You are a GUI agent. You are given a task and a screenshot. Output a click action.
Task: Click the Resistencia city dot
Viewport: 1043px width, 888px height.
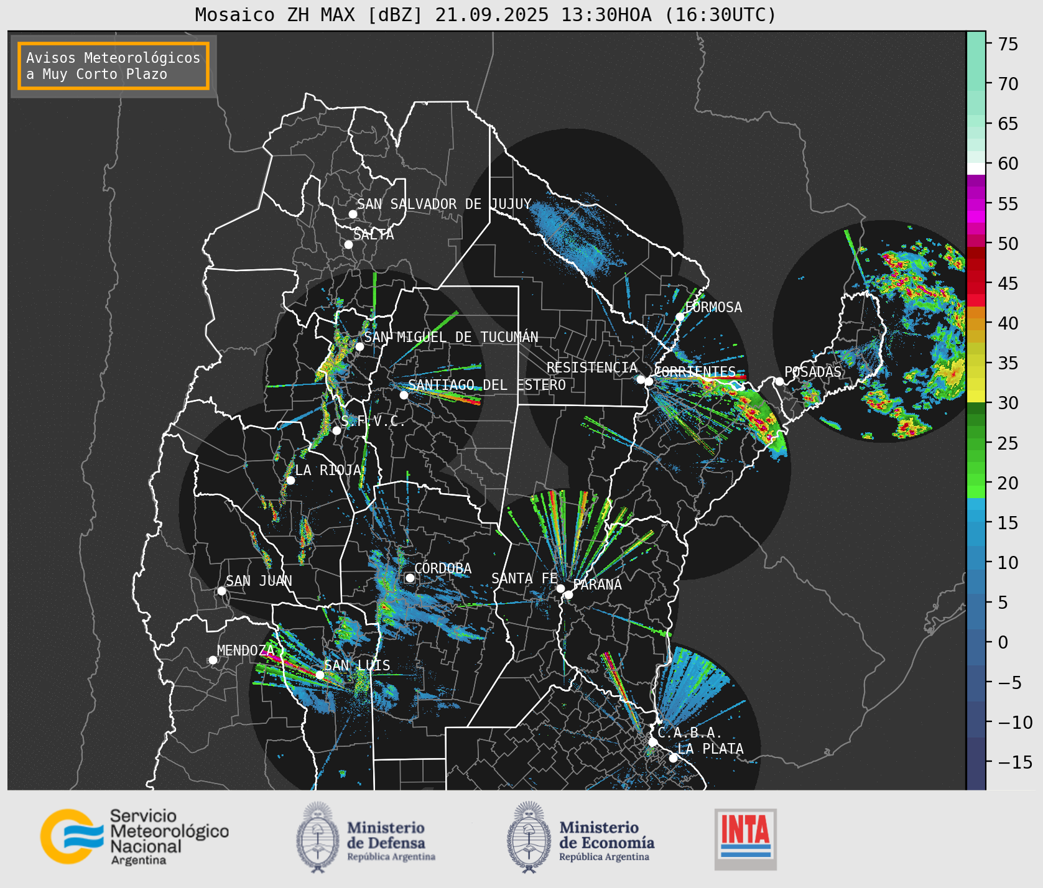coord(641,379)
